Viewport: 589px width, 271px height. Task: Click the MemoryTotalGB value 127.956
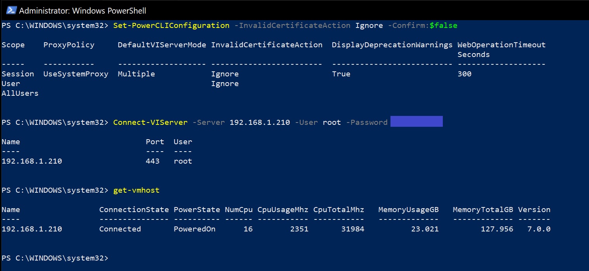(497, 229)
